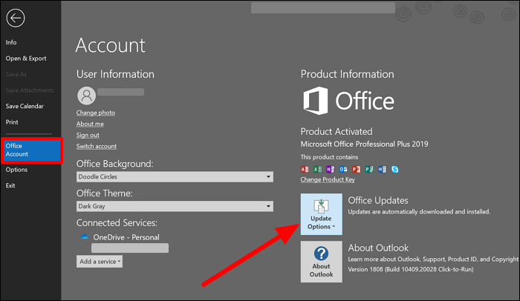Click the Switch account link
The width and height of the screenshot is (520, 301).
[96, 146]
